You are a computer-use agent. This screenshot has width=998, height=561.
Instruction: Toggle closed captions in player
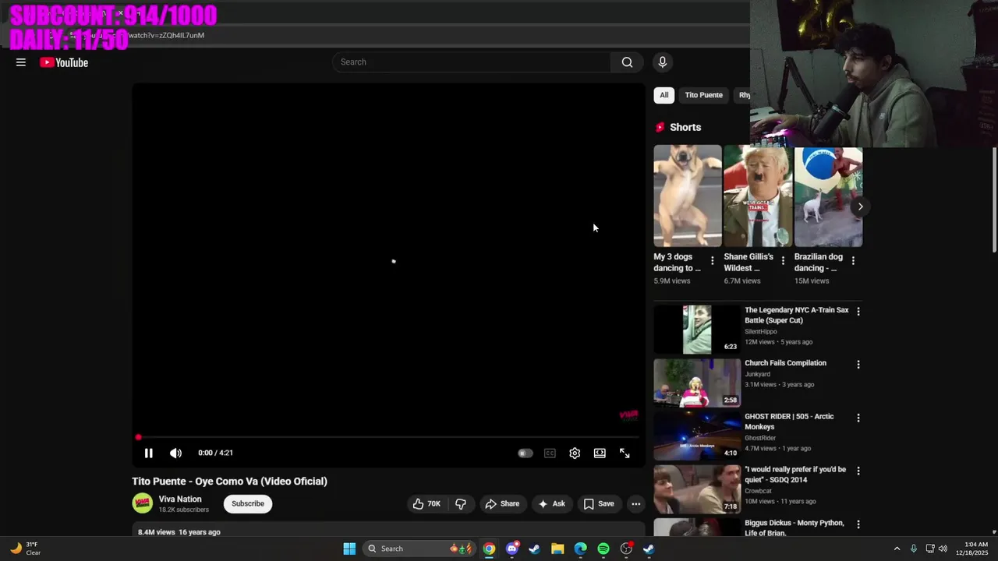550,453
